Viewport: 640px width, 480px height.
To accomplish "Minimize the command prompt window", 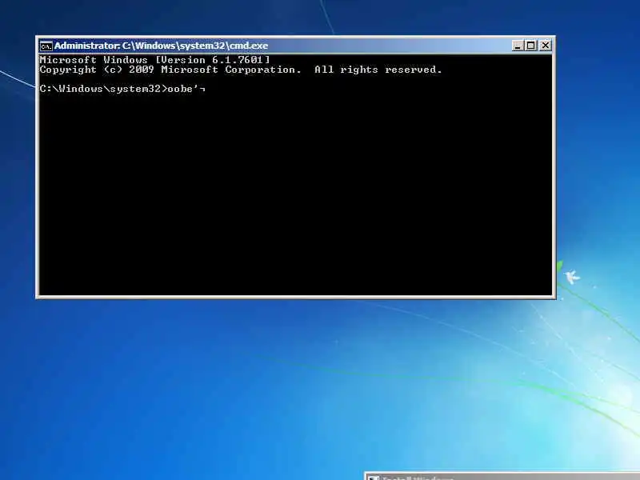I will [x=518, y=46].
